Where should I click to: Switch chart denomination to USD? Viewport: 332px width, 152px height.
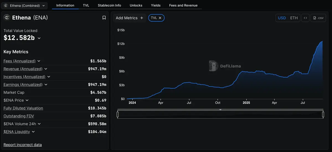(x=282, y=18)
